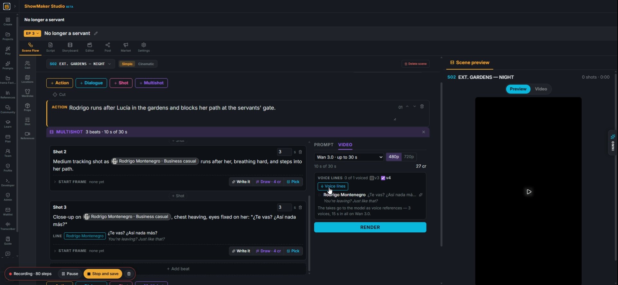Play the Rodrigo Montenegro voice line
This screenshot has height=285, width=618.
(x=320, y=195)
